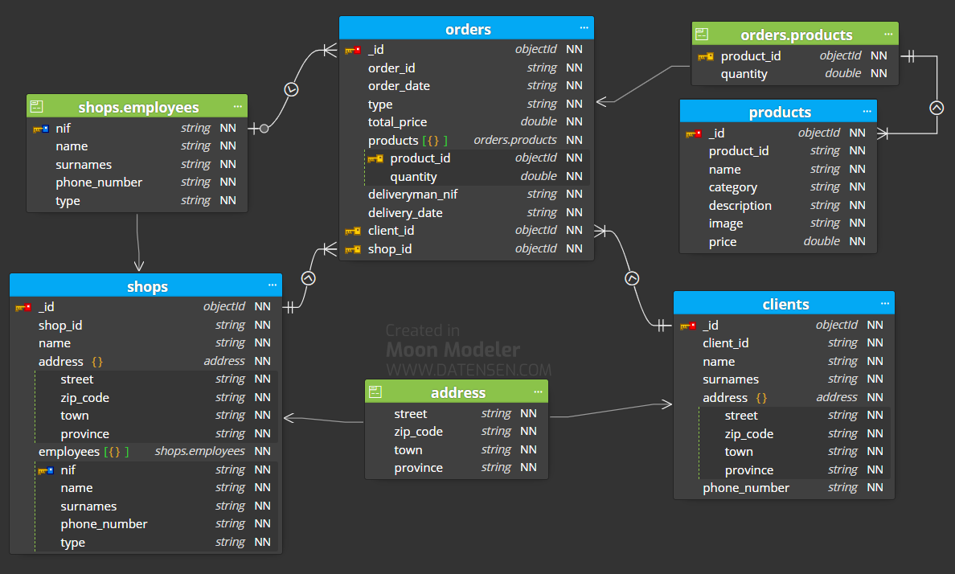Viewport: 955px width, 574px height.
Task: Toggle NN on phone_number in clients
Action: pyautogui.click(x=875, y=487)
